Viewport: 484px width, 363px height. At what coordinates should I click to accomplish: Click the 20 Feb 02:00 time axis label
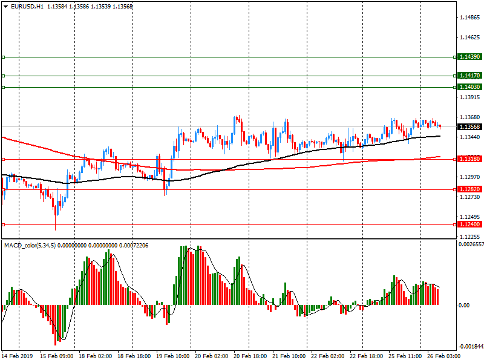(211, 356)
